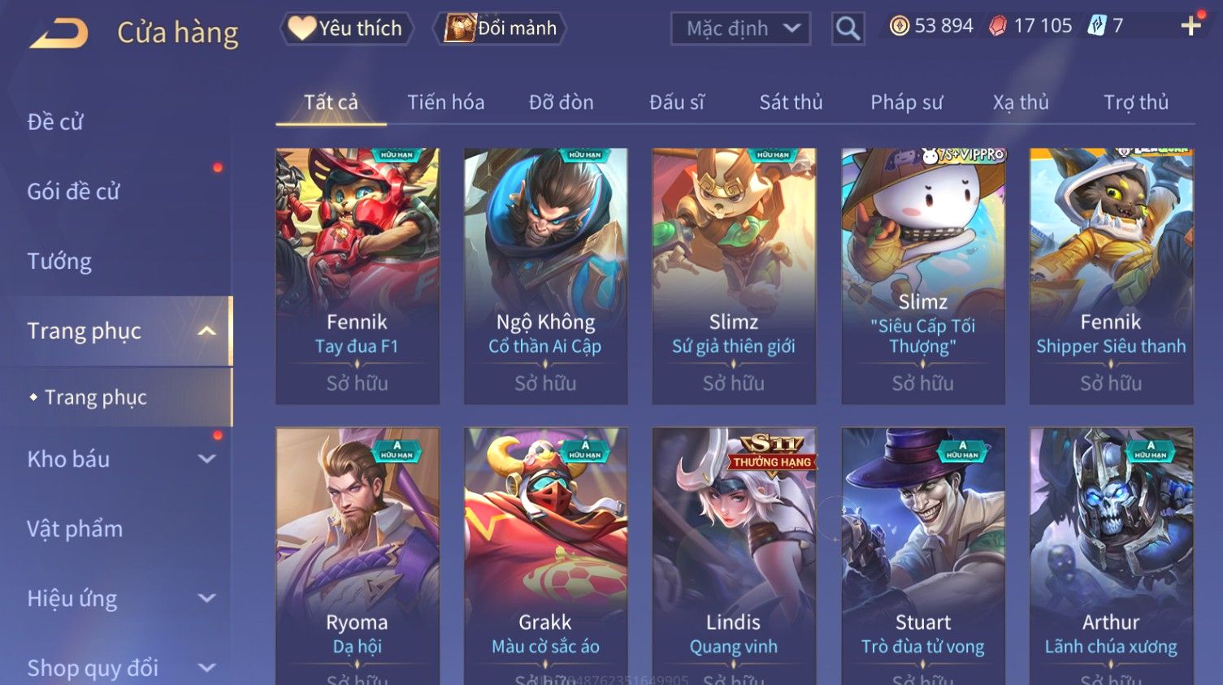Switch to the Sát thủ tab

pyautogui.click(x=791, y=102)
